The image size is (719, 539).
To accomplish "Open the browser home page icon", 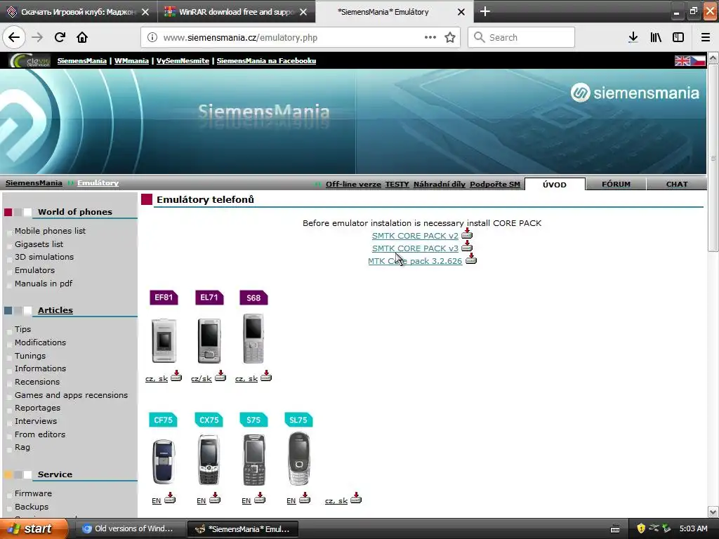I will coord(82,37).
